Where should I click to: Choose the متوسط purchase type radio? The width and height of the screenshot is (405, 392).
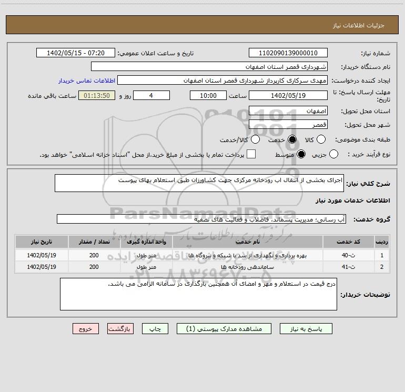click(301, 154)
